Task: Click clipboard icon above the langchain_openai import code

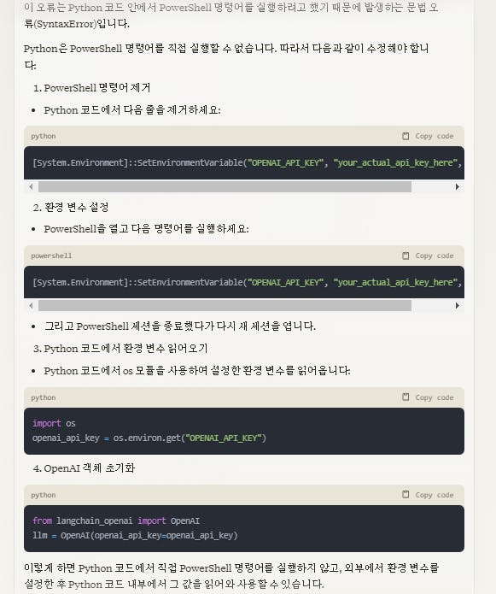Action: tap(406, 494)
